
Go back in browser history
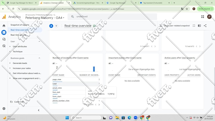point(3,9)
